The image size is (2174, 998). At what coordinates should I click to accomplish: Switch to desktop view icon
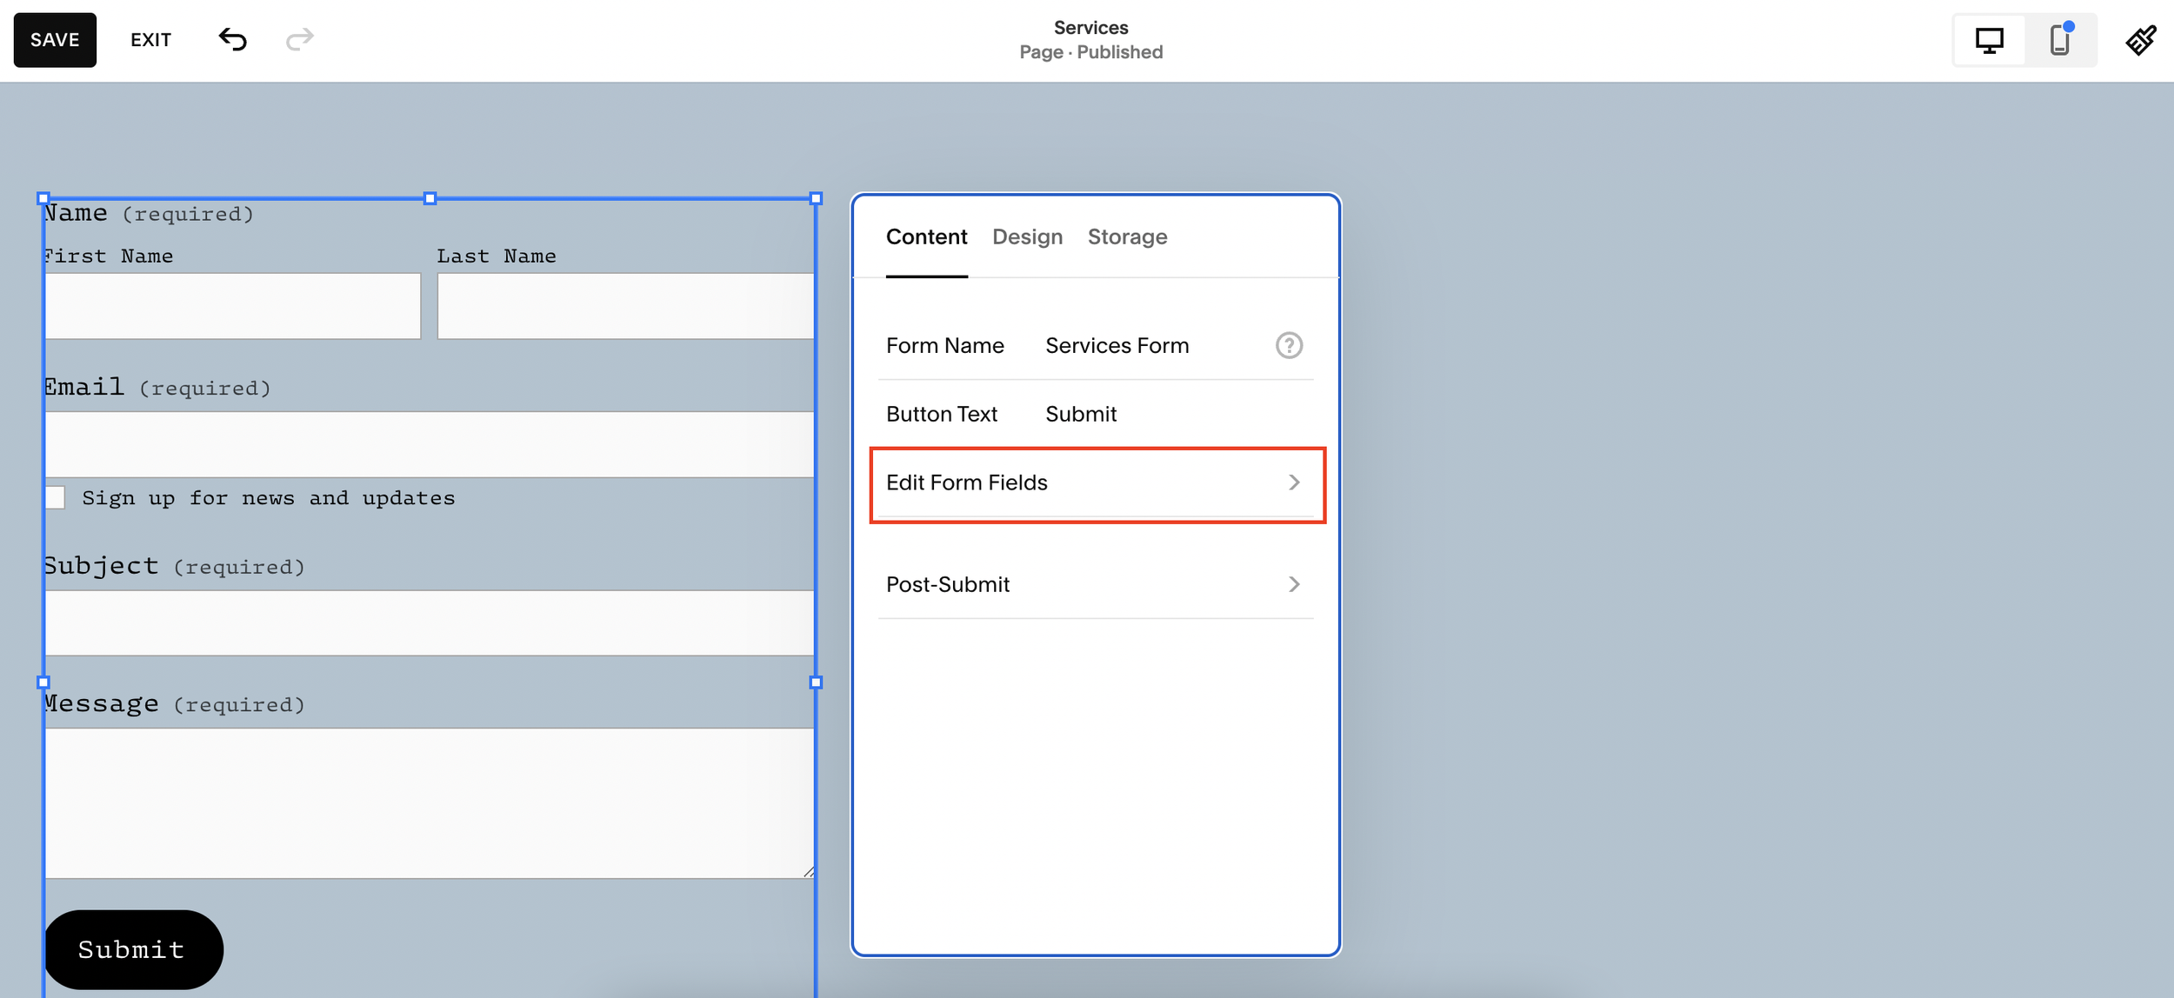click(x=1989, y=41)
